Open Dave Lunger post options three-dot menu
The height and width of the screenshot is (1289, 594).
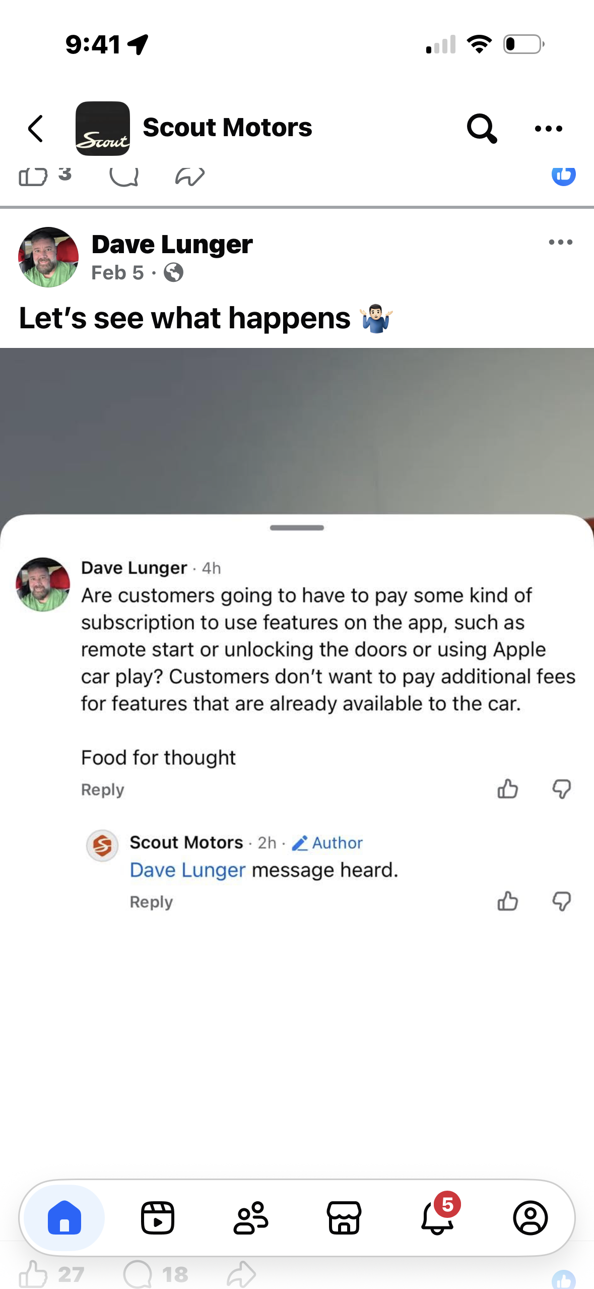(560, 242)
